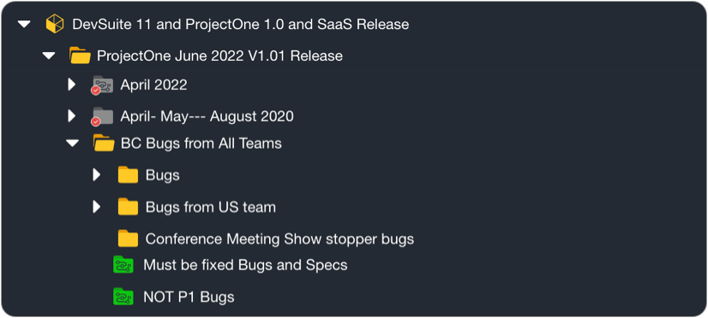Viewport: 708px width, 318px height.
Task: Collapse BC Bugs from All Teams node
Action: tap(72, 144)
